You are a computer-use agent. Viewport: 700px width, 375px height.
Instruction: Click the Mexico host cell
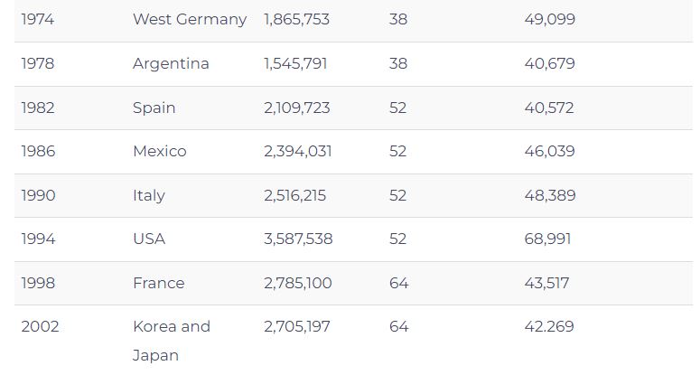tap(159, 151)
